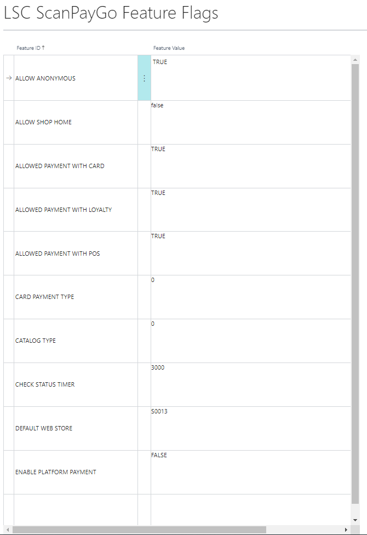Select the ENABLE PLATFORM PAYMENT row
This screenshot has width=367, height=535.
55,472
